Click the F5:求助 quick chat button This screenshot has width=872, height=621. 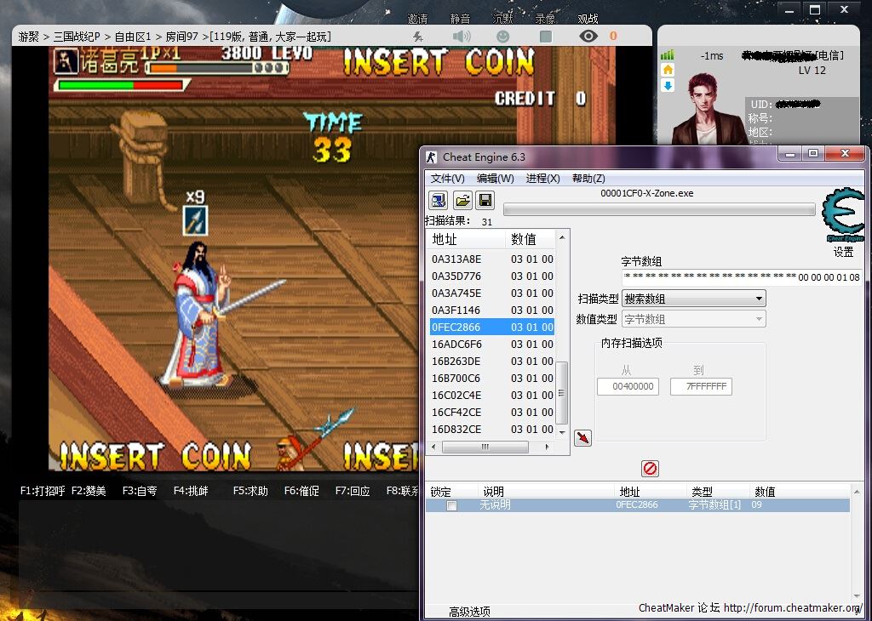pyautogui.click(x=251, y=491)
